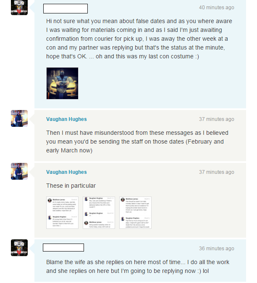Image resolution: width=257 pixels, height=283 pixels.
Task: Open the last of the three attached screenshots
Action: (135, 213)
